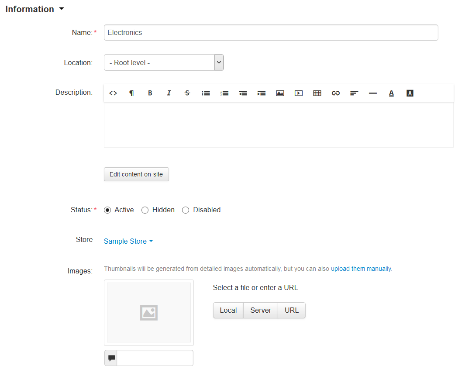Screen dimensions: 465x373
Task: Choose Server image upload option
Action: (261, 311)
